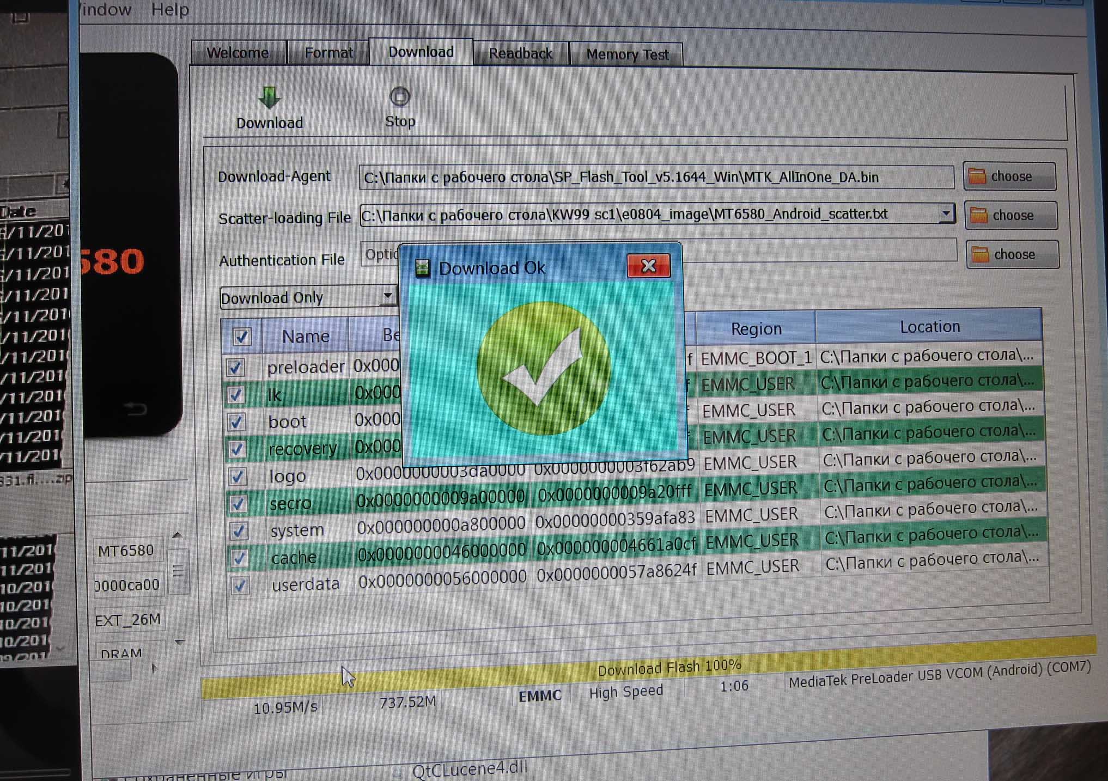Click the green checkmark image in dialog
Image resolution: width=1108 pixels, height=781 pixels.
pyautogui.click(x=543, y=368)
